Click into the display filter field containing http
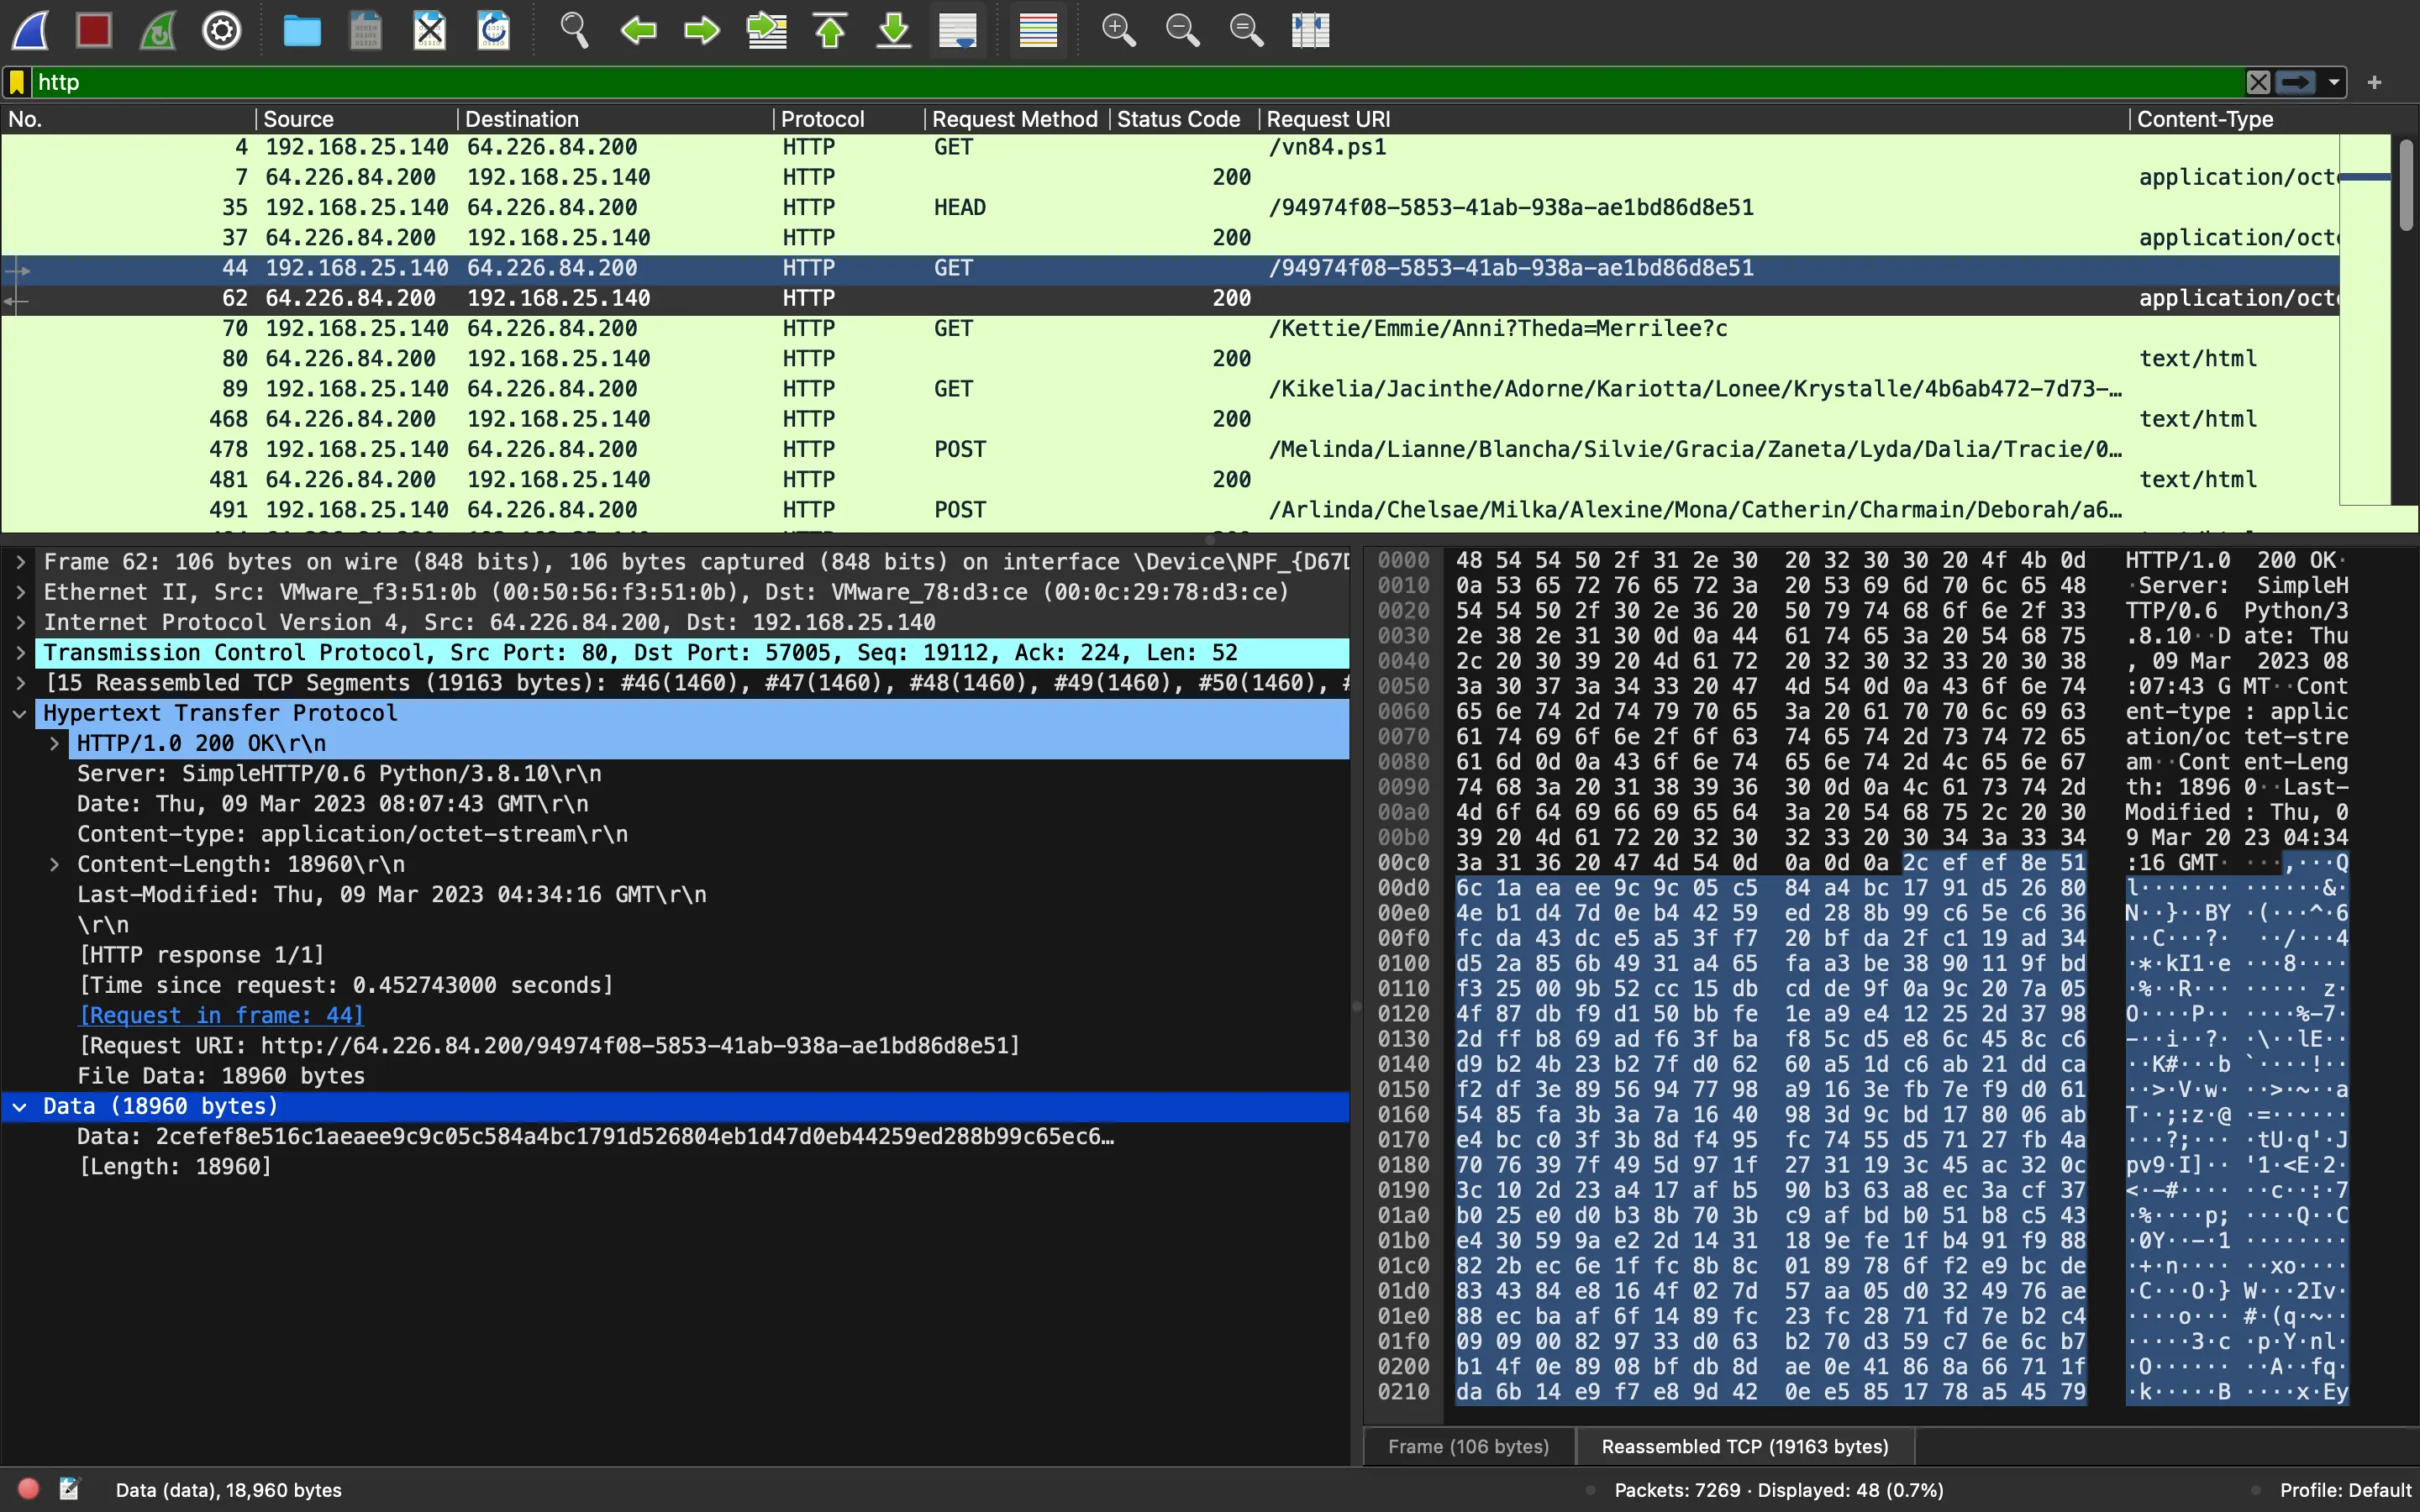The image size is (2420, 1512). tap(1137, 82)
